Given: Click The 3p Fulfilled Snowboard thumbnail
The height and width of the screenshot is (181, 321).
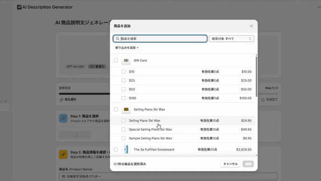Looking at the screenshot, I should coord(126,150).
